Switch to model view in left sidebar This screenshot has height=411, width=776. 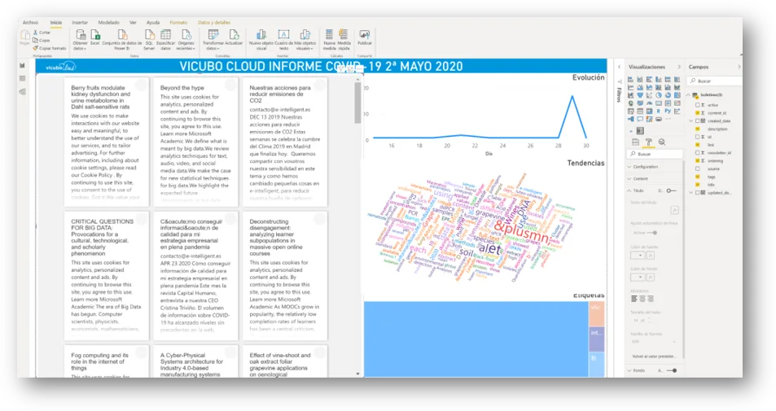[22, 92]
